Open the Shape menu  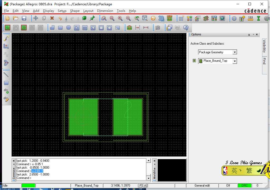(x=75, y=11)
